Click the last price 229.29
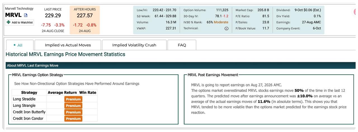358x132 pixels. [x=53, y=16]
